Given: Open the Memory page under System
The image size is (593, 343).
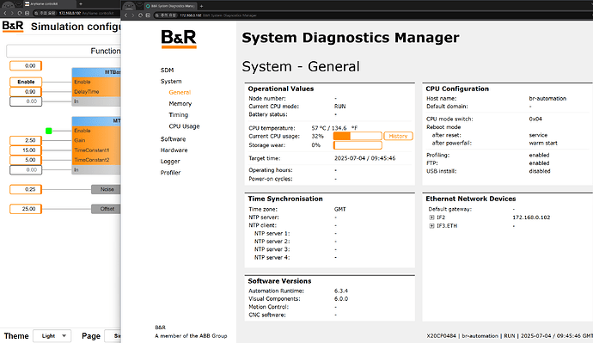Looking at the screenshot, I should coord(180,104).
